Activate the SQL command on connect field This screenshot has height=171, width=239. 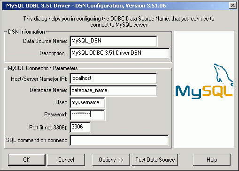[x=119, y=140]
